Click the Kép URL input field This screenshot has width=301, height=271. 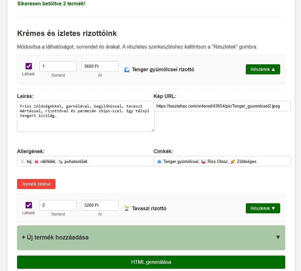coord(222,106)
